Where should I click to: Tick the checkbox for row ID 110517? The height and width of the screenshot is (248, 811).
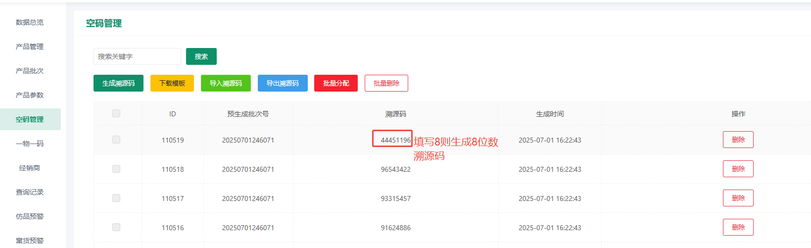click(x=116, y=198)
